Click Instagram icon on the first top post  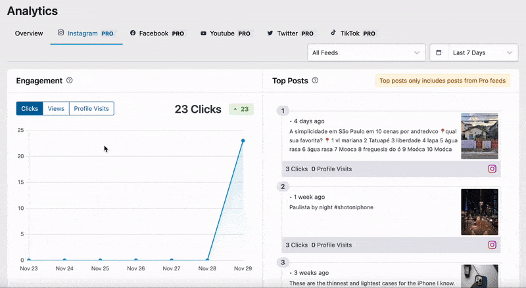pyautogui.click(x=492, y=169)
